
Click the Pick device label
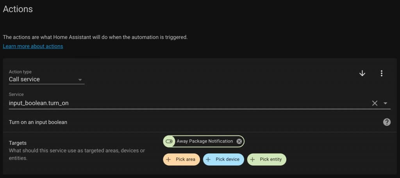tap(228, 159)
